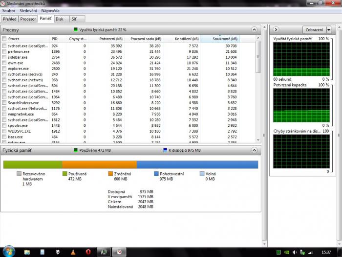This screenshot has width=342, height=257.
Task: Click the NVIDIA icon in system tray
Action: (x=286, y=252)
